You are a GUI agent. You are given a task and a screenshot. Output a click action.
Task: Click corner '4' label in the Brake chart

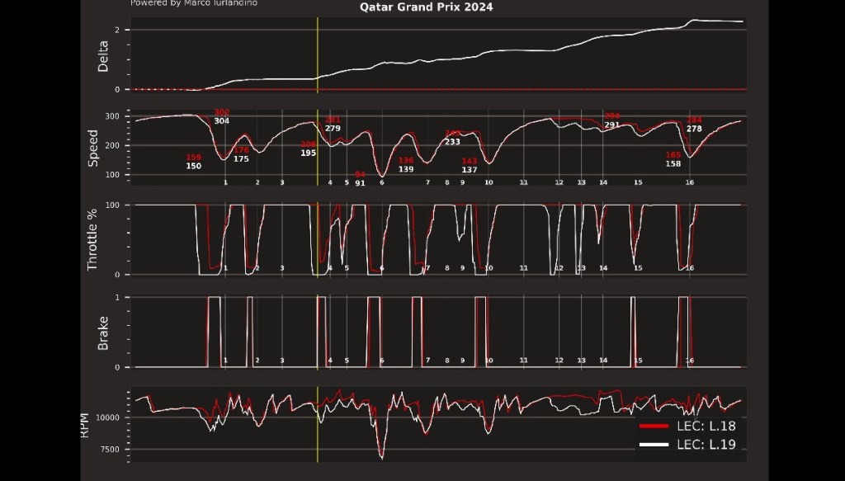click(330, 361)
